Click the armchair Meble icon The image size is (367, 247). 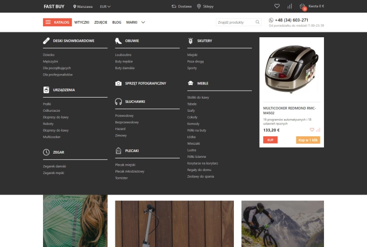[190, 83]
